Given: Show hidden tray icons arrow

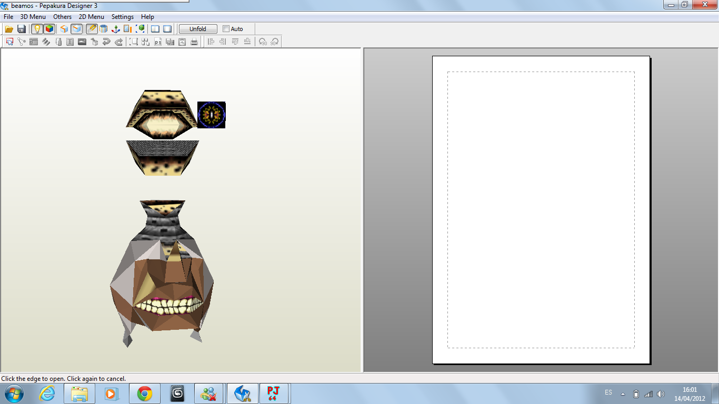Looking at the screenshot, I should (x=623, y=393).
